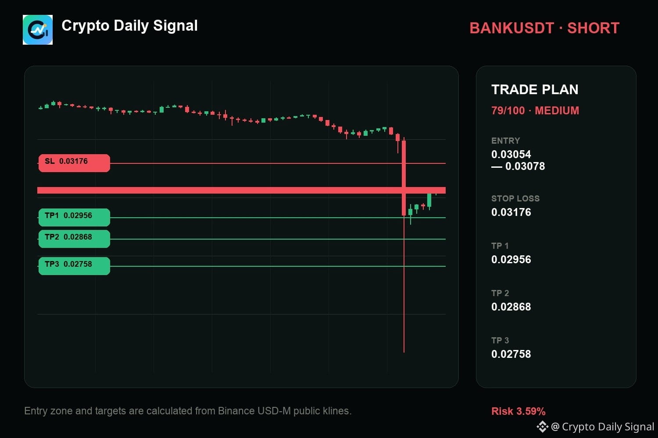
Task: Select the SL 0.03176 red label
Action: click(74, 163)
